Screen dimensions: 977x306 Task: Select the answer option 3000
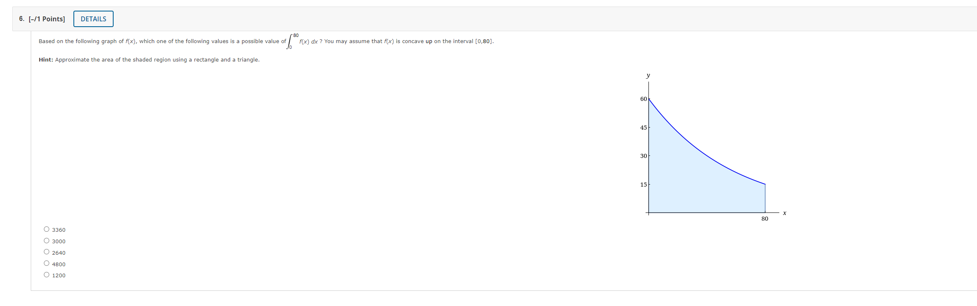47,240
